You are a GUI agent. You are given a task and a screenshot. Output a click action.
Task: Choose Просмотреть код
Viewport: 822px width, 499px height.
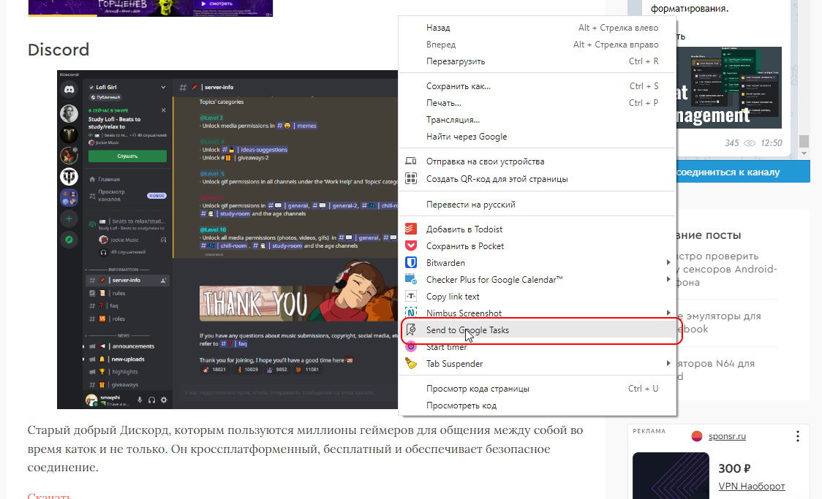pos(538,405)
